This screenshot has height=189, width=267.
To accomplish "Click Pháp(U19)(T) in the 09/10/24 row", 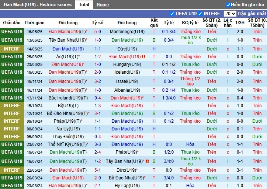I will [x=68, y=121].
